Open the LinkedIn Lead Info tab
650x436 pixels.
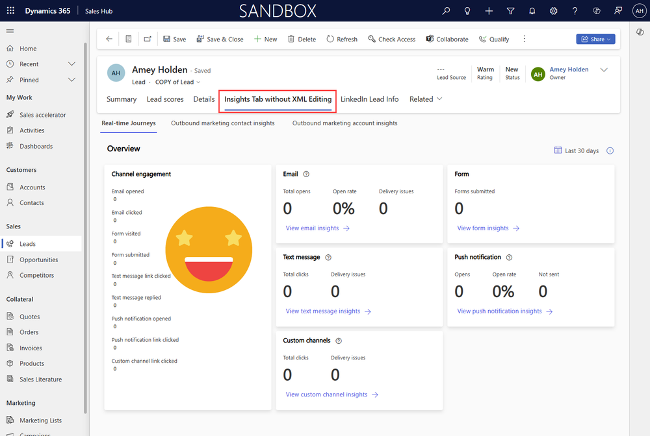[x=369, y=99]
